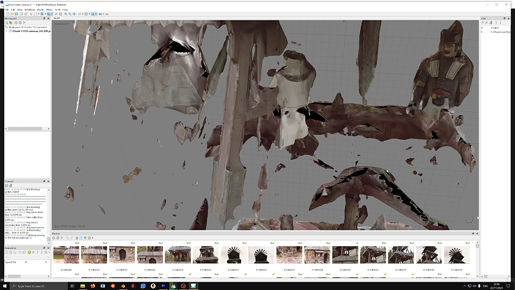Click the Photos panel vertical scrollbar
This screenshot has width=515, height=290.
(477, 258)
